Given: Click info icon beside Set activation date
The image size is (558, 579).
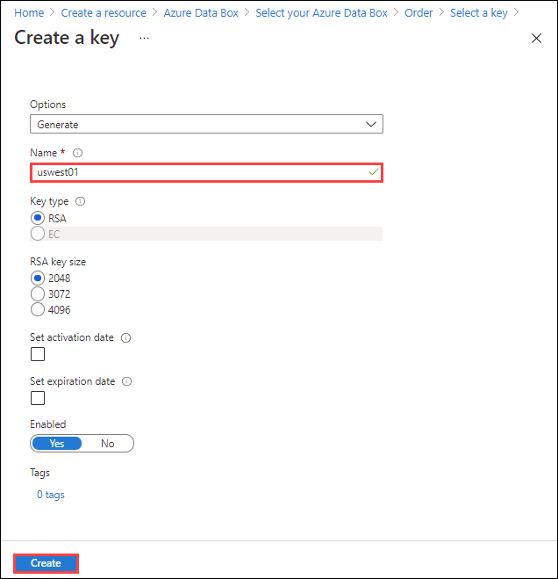Looking at the screenshot, I should [125, 338].
